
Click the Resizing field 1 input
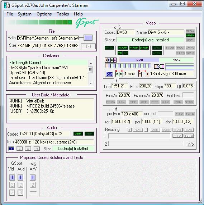click(x=139, y=136)
